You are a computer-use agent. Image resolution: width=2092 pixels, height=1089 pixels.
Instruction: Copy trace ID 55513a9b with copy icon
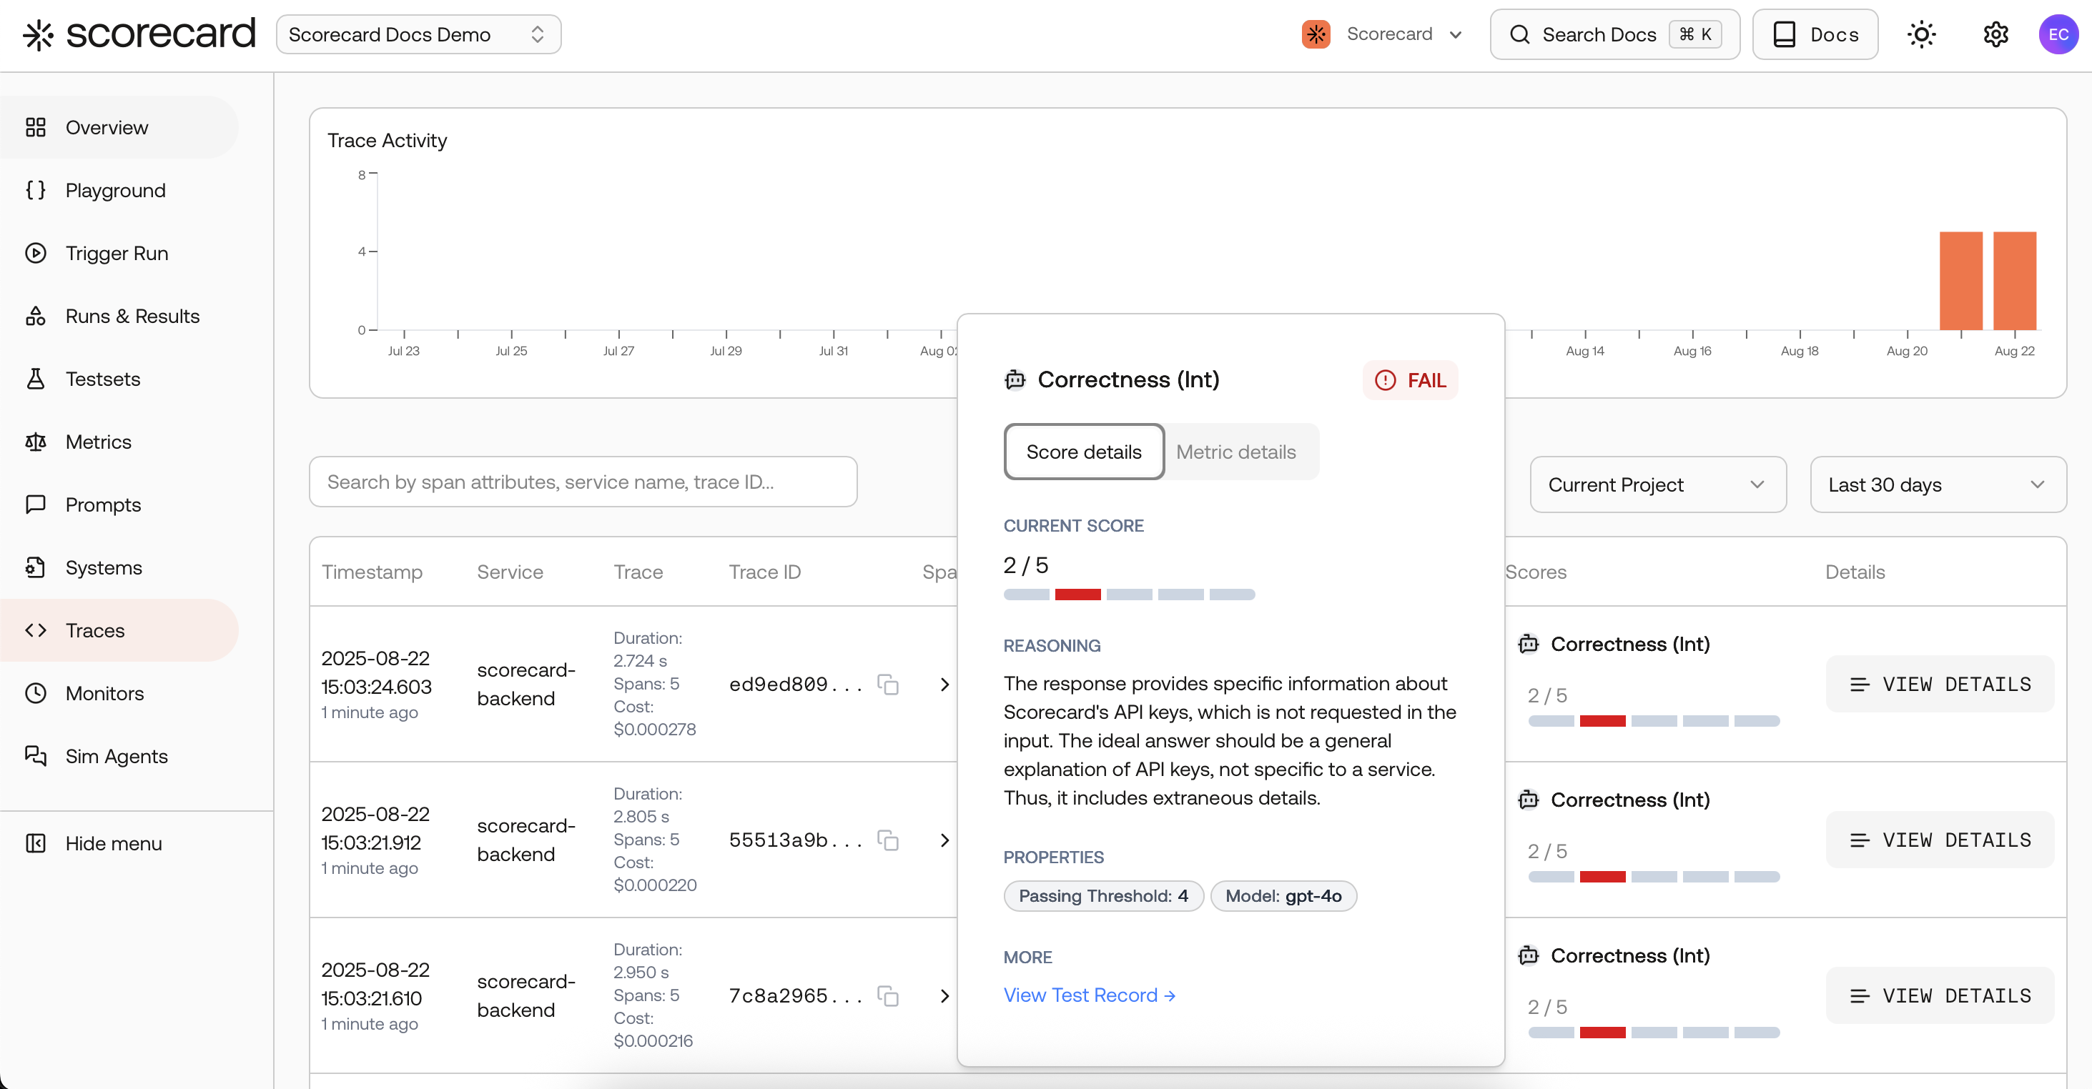[888, 840]
